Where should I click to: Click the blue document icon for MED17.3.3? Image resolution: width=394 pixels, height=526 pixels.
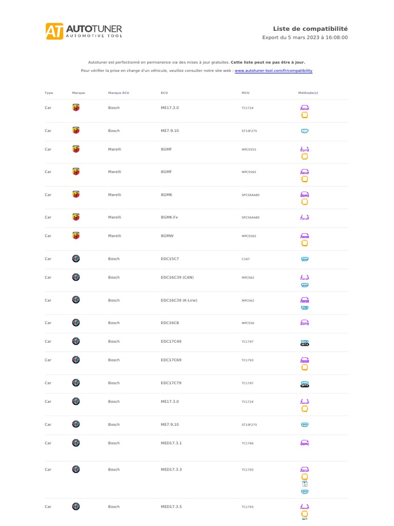304,484
